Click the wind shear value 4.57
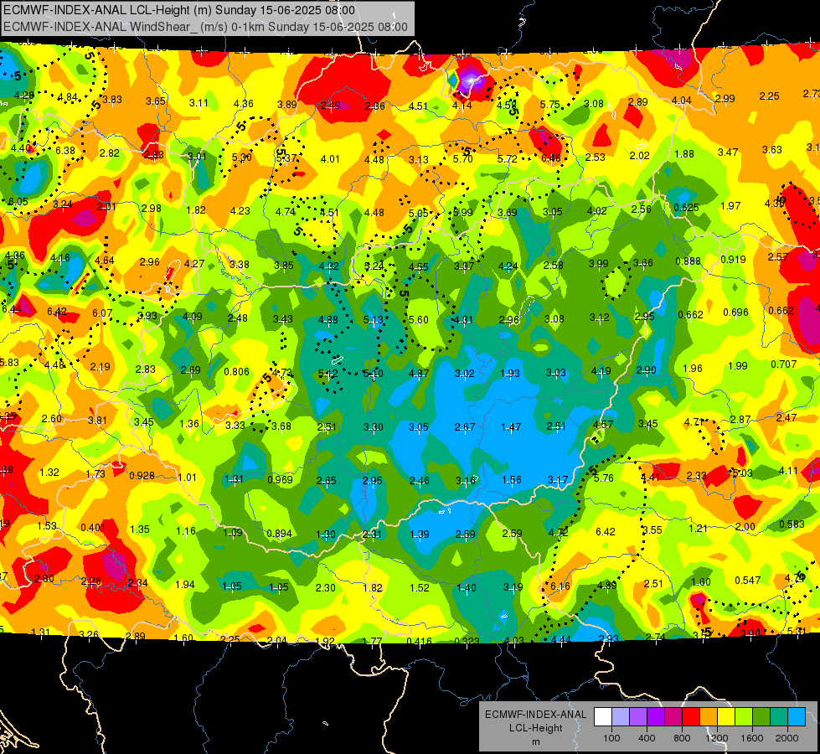Screen dimensions: 820x754 603,424
